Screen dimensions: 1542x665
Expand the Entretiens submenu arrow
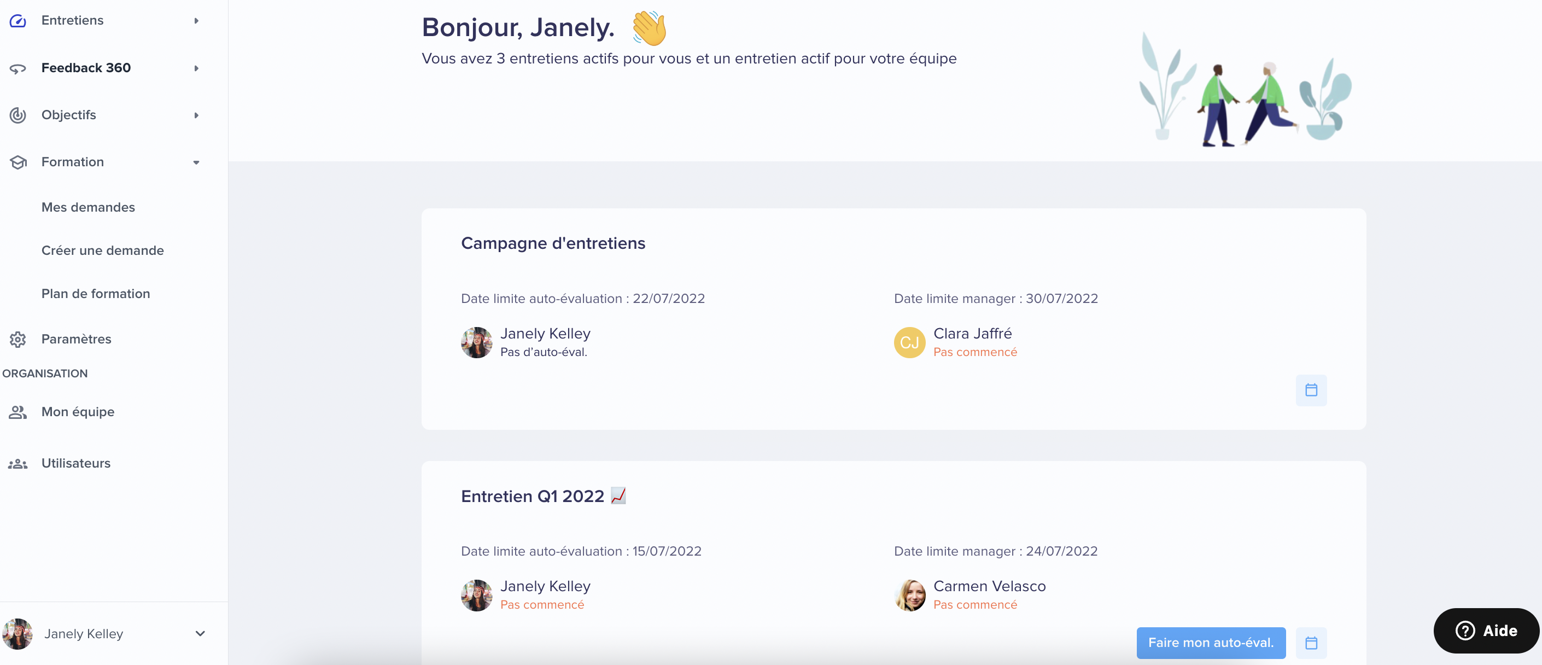point(196,21)
